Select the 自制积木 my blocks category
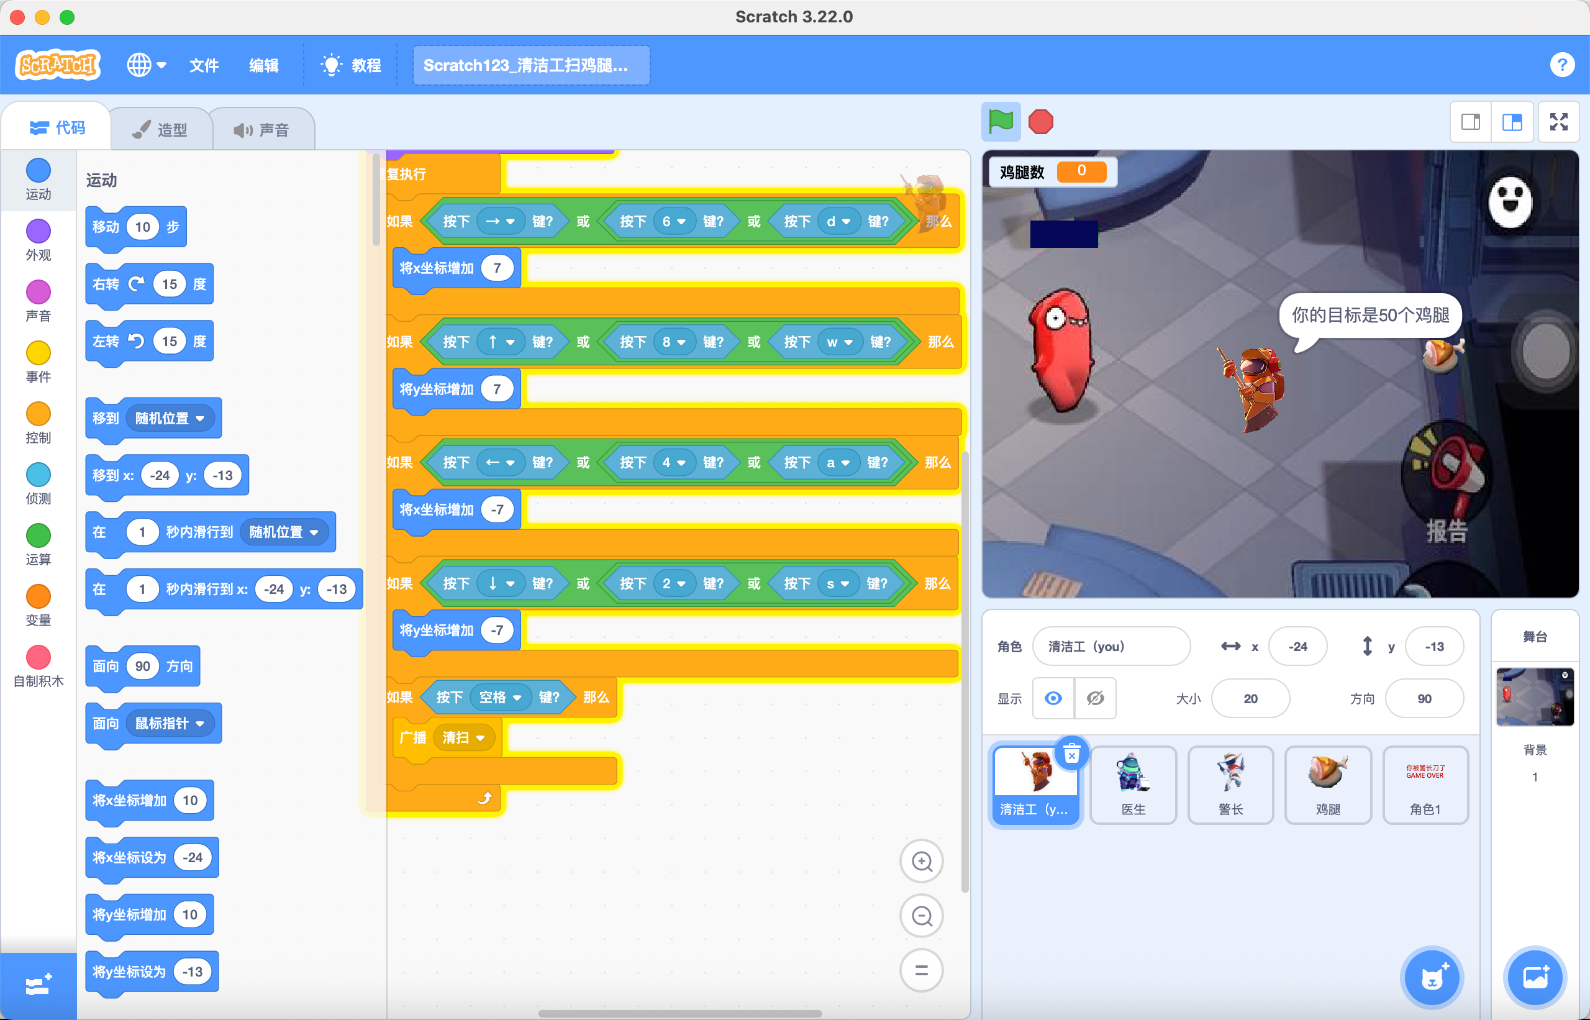Image resolution: width=1590 pixels, height=1020 pixels. click(39, 667)
